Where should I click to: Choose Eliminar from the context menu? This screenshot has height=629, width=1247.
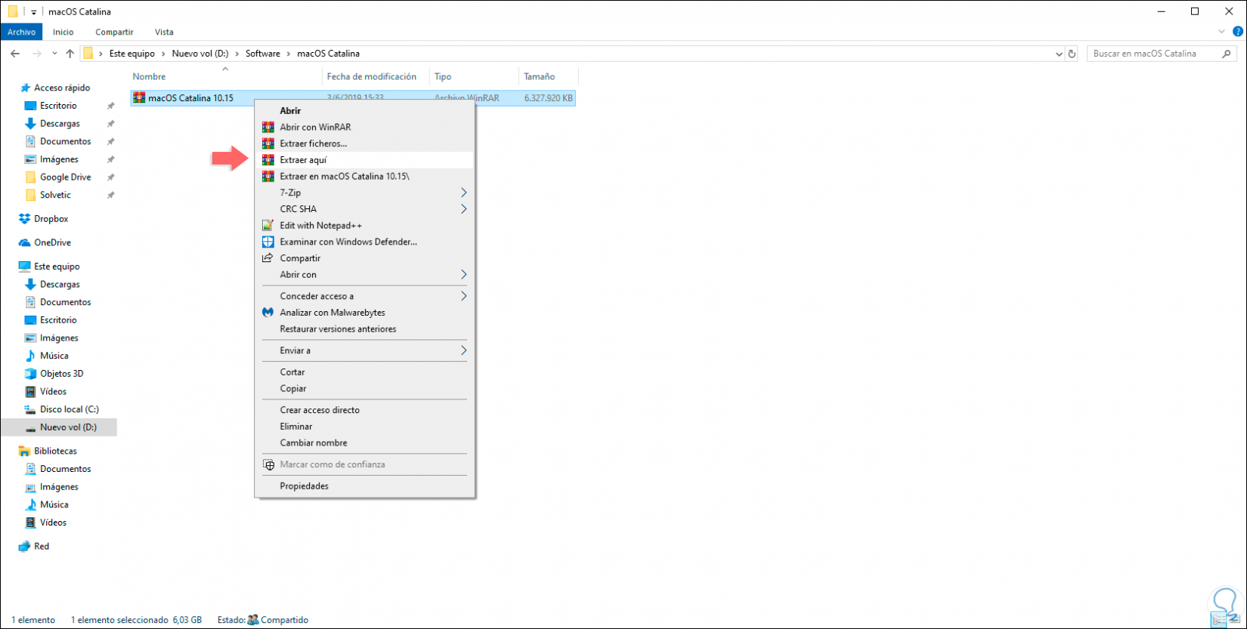pos(364,427)
